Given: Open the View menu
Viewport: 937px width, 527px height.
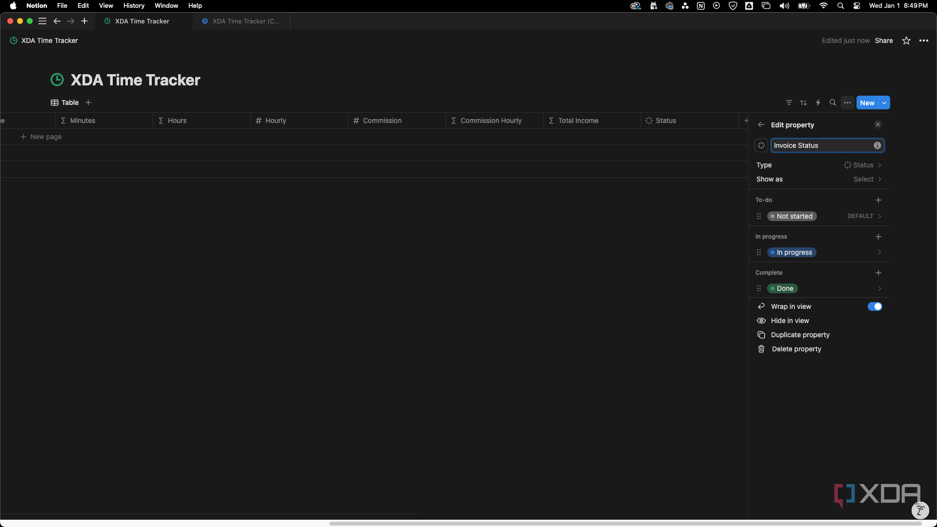Looking at the screenshot, I should point(106,5).
